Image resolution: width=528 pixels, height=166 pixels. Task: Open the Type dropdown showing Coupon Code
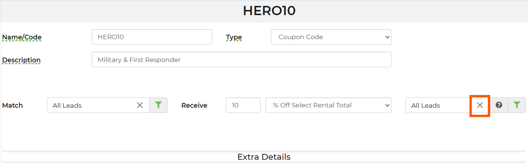(x=331, y=37)
